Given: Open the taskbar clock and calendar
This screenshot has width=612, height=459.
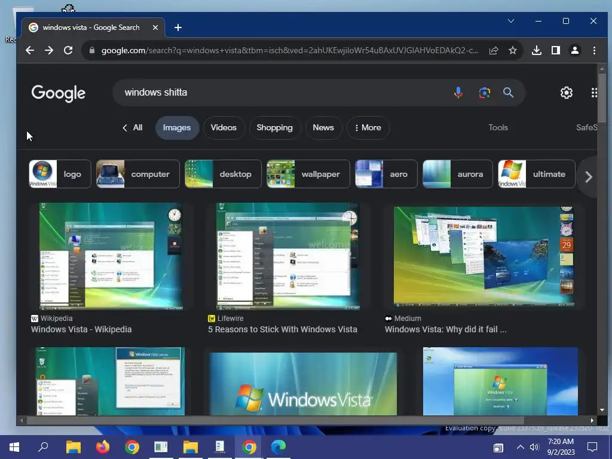Looking at the screenshot, I should (x=561, y=447).
